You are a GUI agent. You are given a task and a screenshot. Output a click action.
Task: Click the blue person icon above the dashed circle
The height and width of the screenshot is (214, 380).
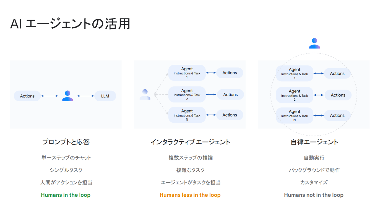pyautogui.click(x=314, y=43)
